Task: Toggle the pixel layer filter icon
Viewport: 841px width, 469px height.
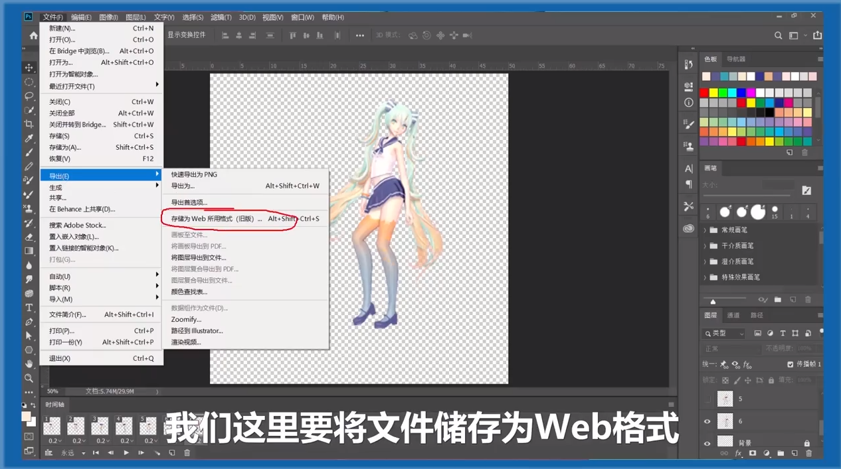Action: (757, 334)
